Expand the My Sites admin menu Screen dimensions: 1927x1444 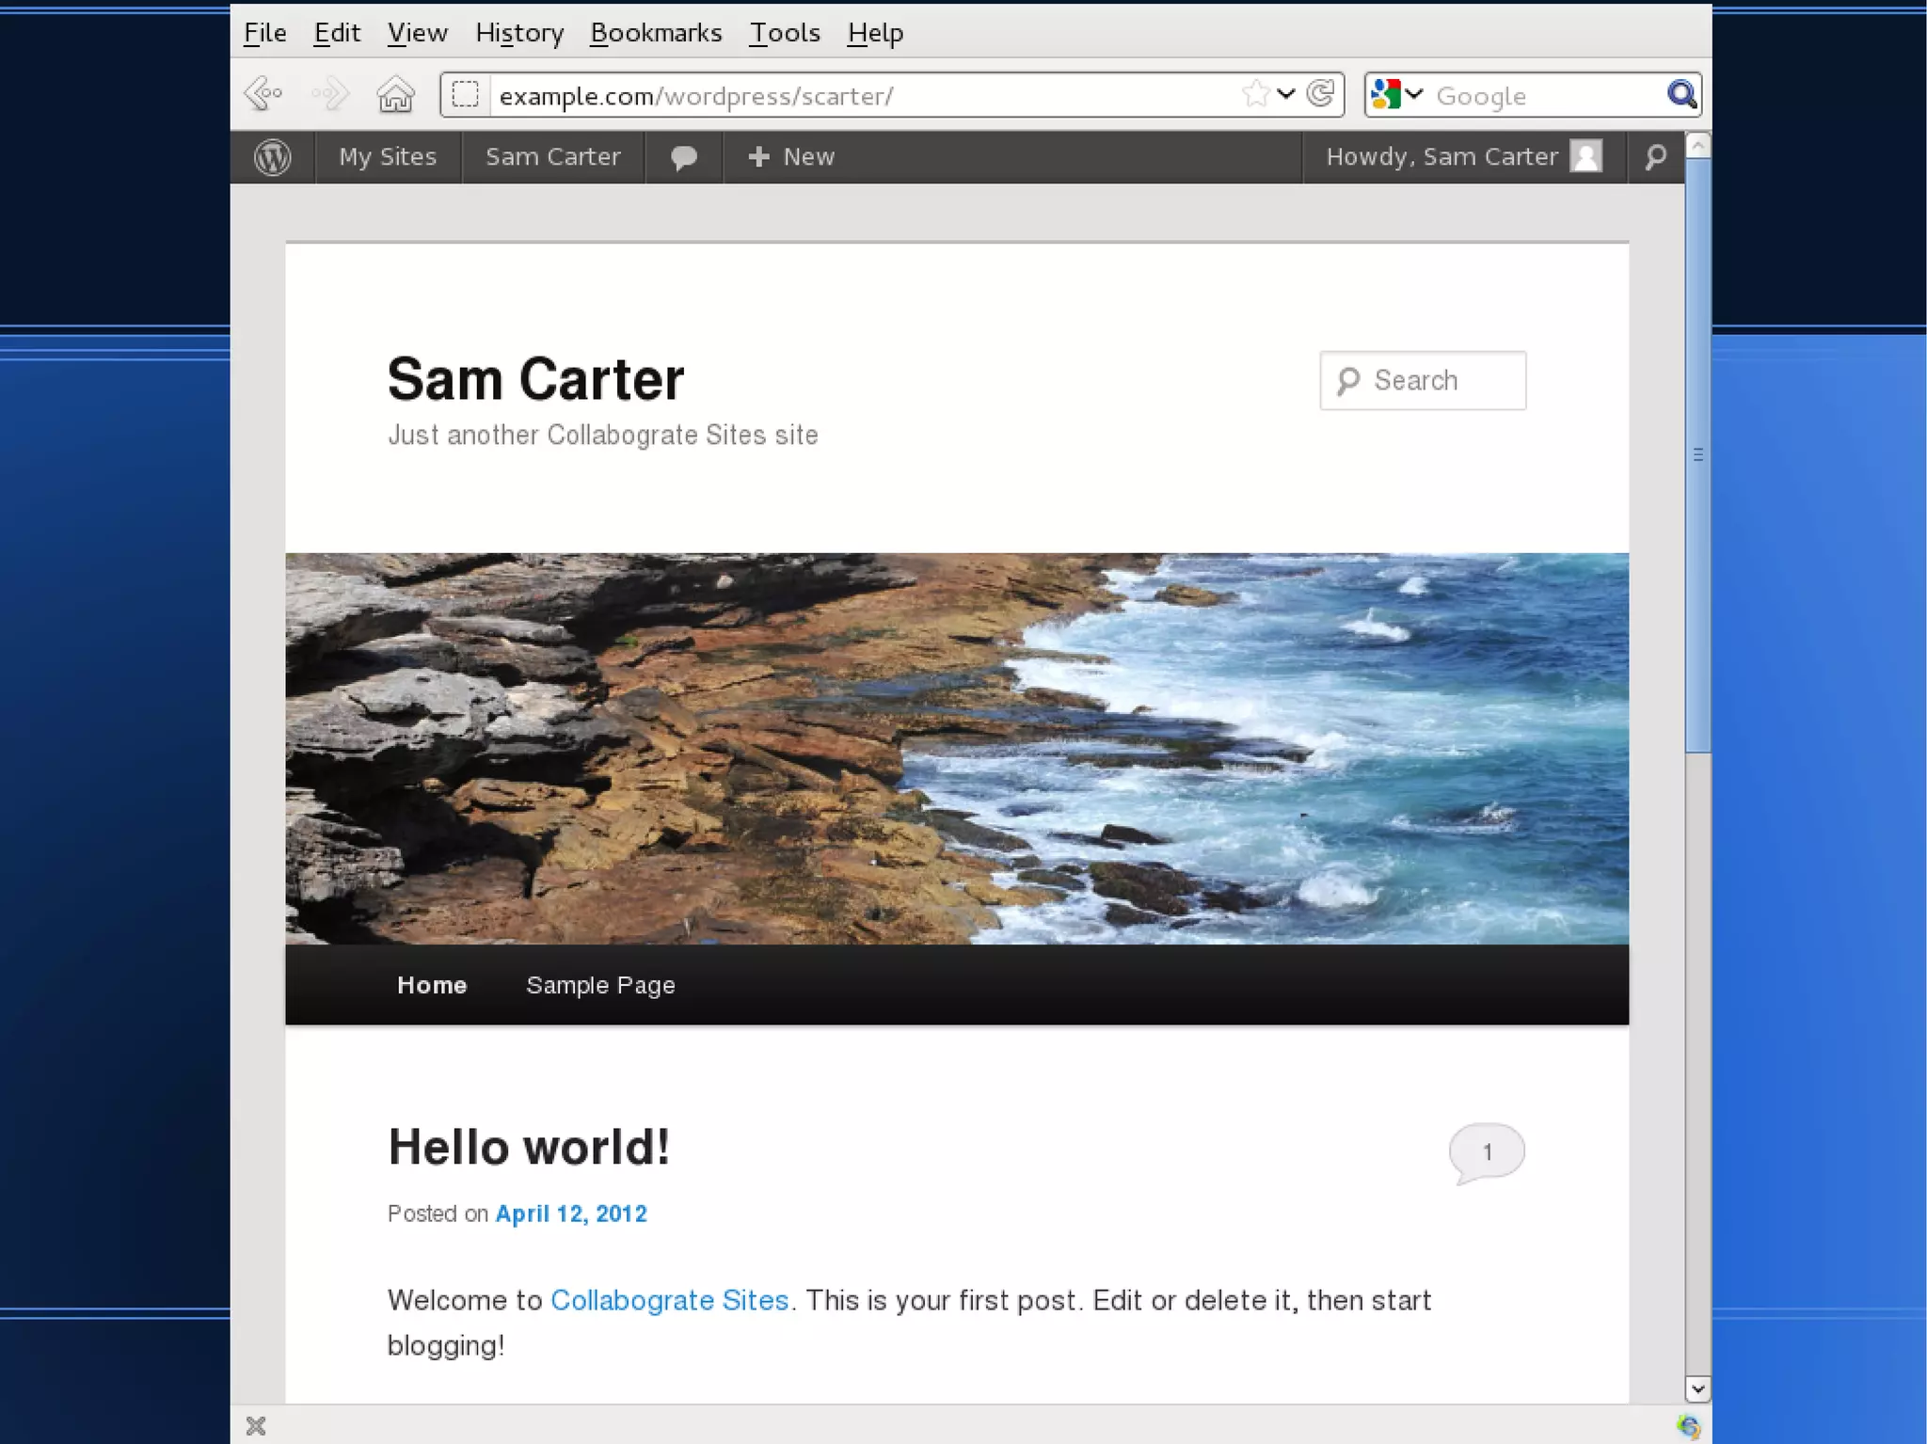pyautogui.click(x=388, y=157)
